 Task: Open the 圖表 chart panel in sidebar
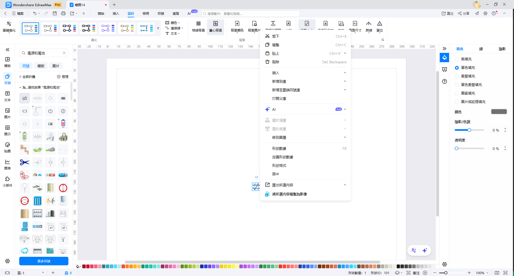point(7,164)
